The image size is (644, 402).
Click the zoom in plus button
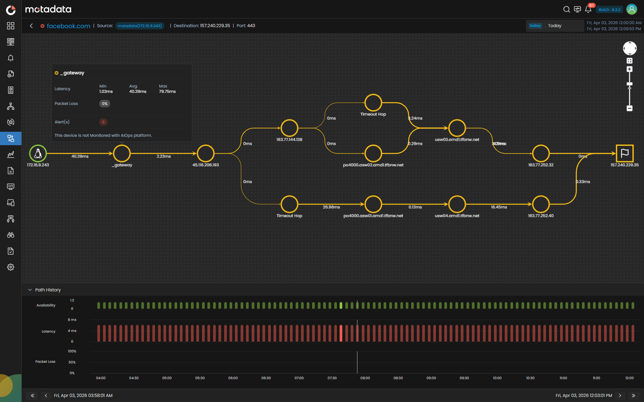coord(630,69)
